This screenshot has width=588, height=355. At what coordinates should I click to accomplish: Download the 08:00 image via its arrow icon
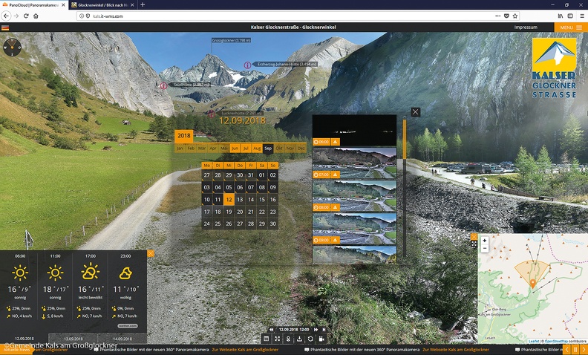[x=336, y=207]
